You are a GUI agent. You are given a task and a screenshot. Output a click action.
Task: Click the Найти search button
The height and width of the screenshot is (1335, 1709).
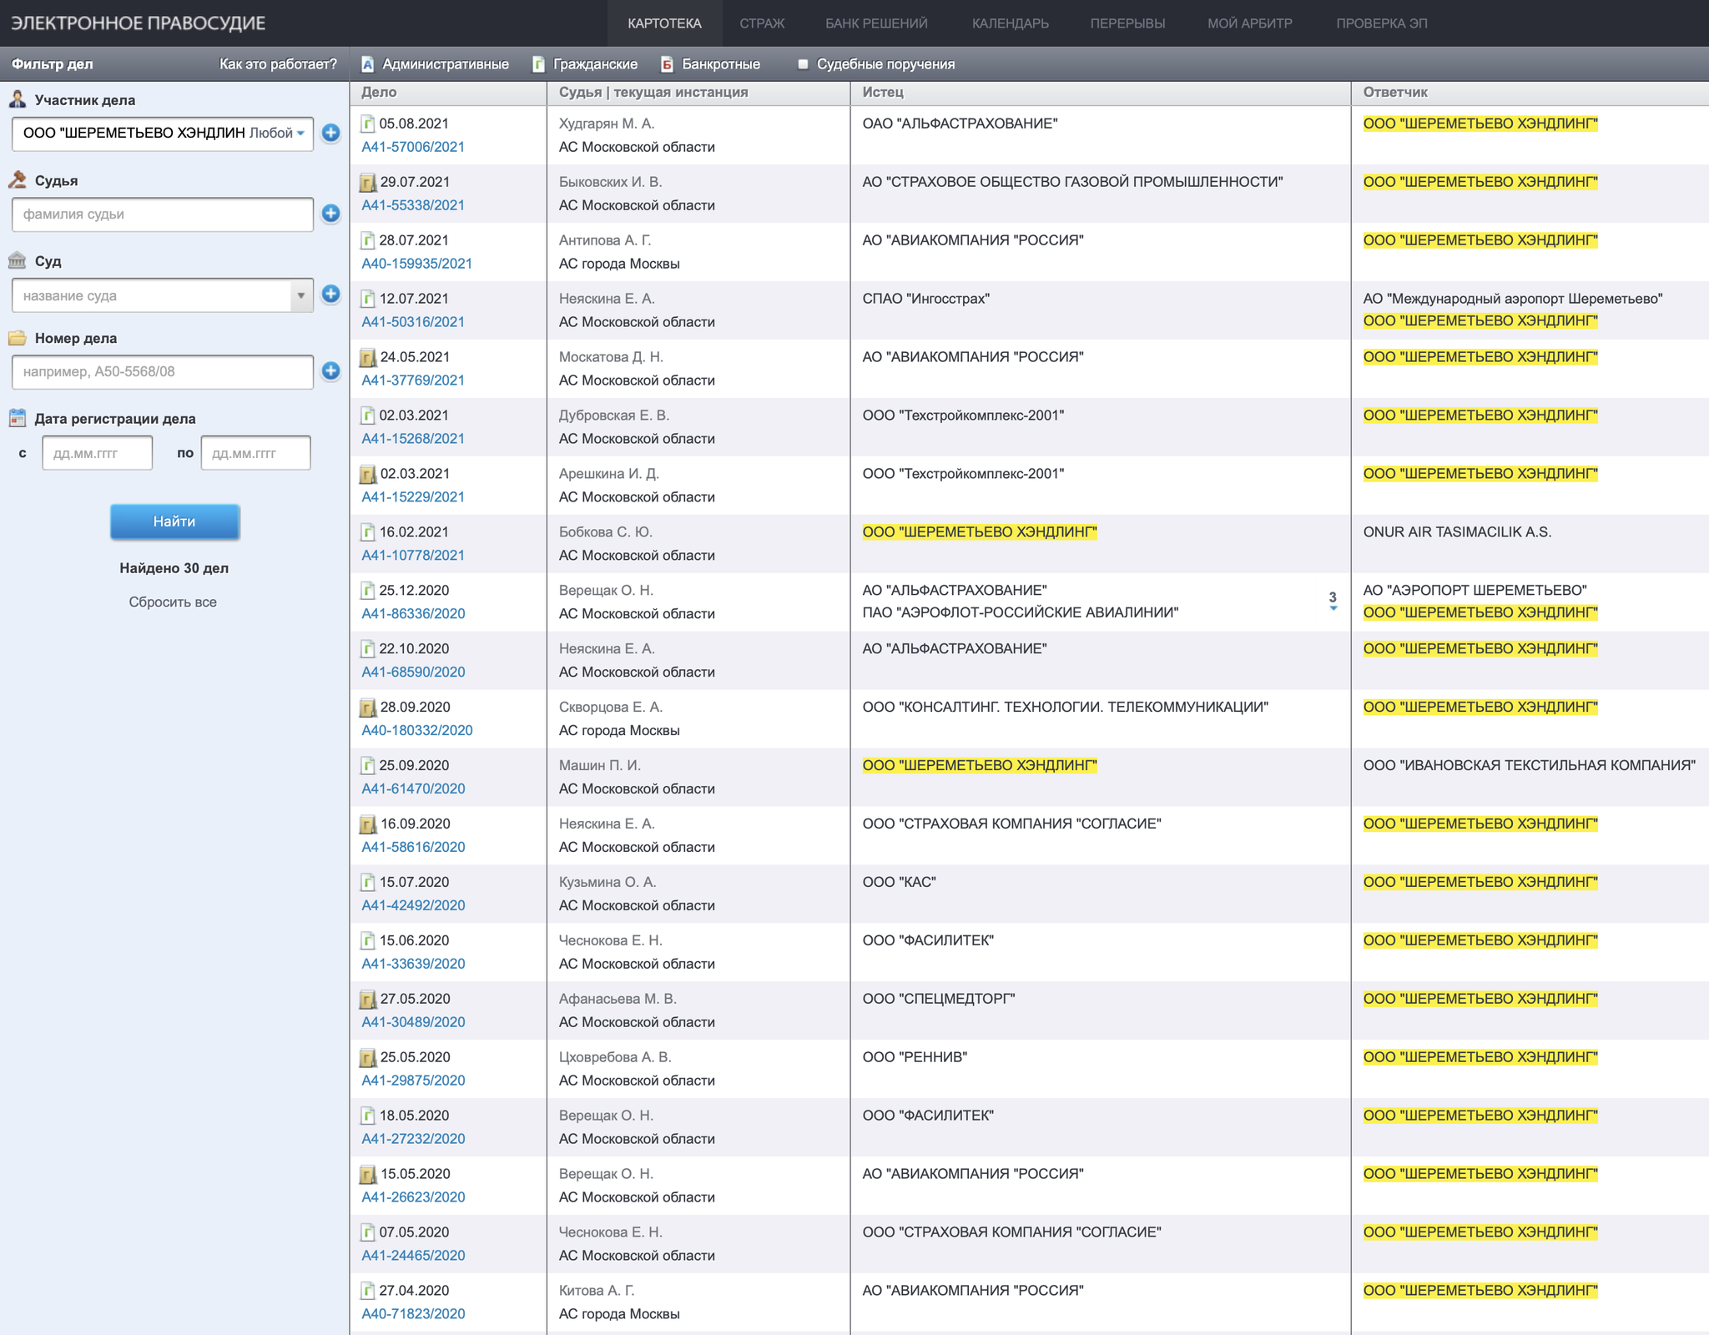click(x=174, y=521)
